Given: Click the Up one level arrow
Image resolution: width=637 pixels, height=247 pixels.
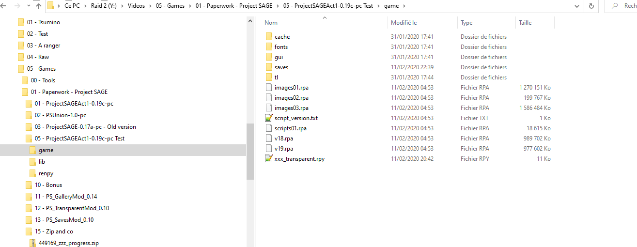Looking at the screenshot, I should click(x=39, y=6).
